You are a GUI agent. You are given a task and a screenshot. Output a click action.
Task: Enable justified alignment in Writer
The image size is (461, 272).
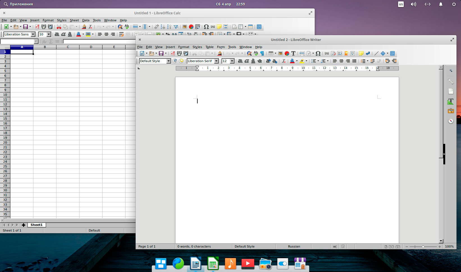[x=354, y=61]
